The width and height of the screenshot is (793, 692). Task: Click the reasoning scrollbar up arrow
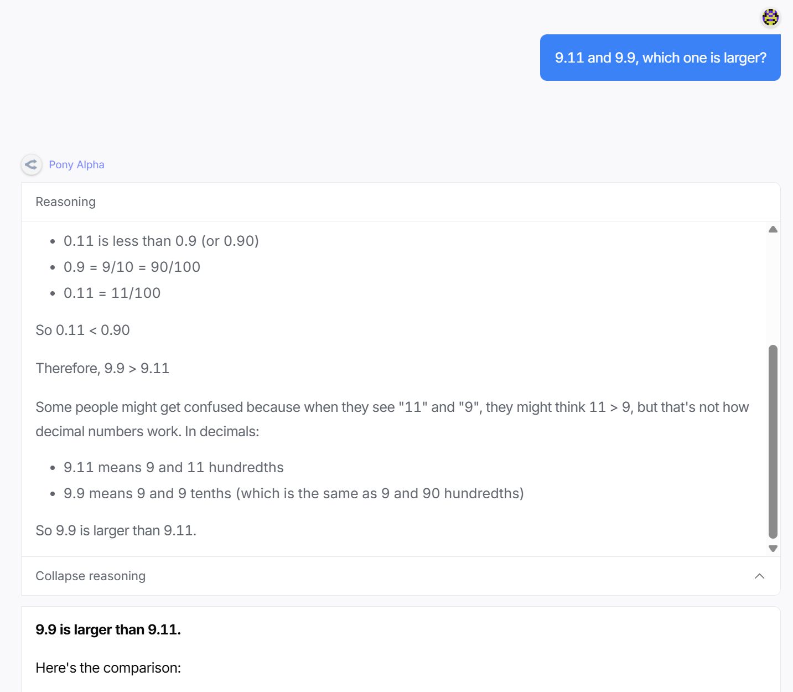click(x=773, y=229)
